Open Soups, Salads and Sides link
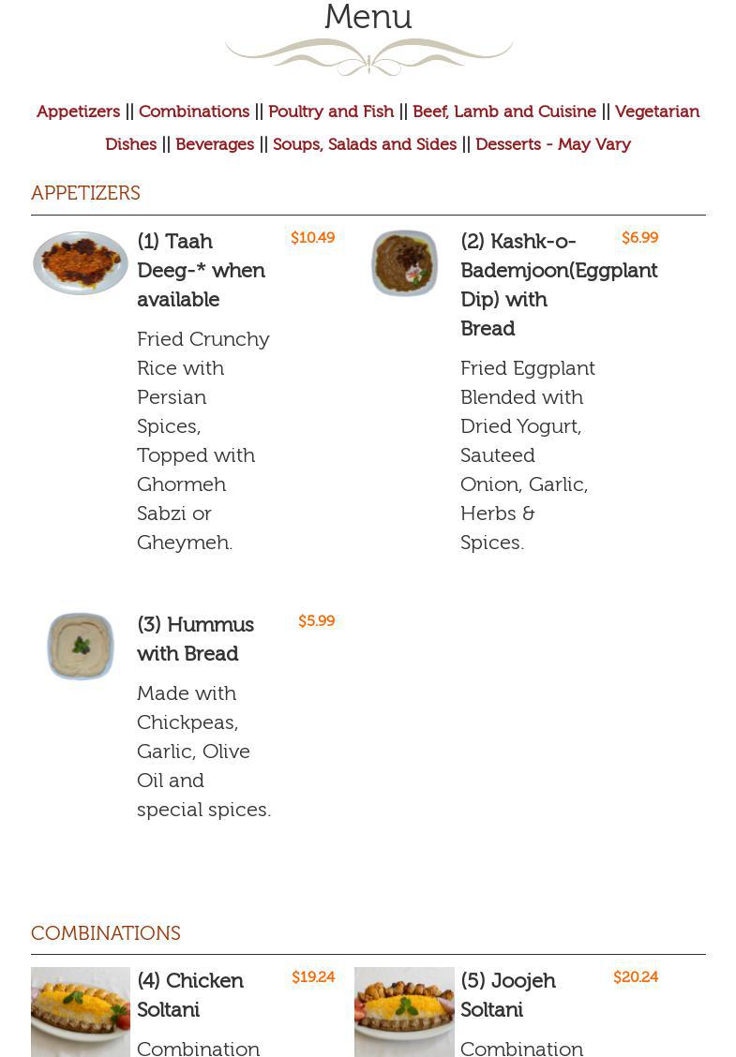The width and height of the screenshot is (736, 1057). 365,144
